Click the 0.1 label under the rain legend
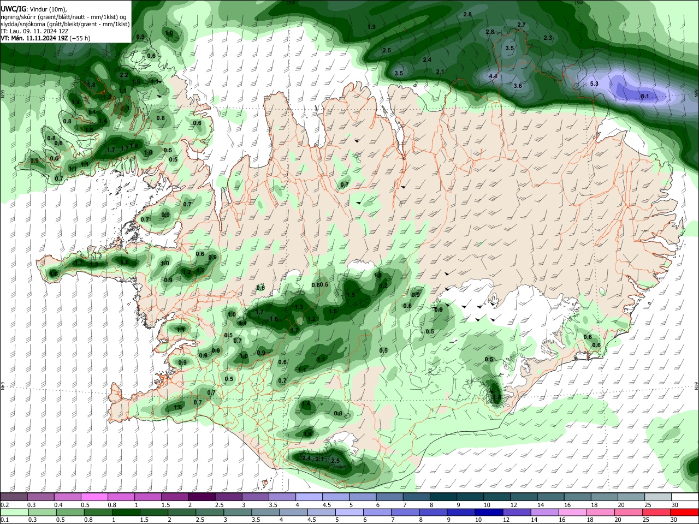The image size is (699, 524). pyautogui.click(x=4, y=520)
